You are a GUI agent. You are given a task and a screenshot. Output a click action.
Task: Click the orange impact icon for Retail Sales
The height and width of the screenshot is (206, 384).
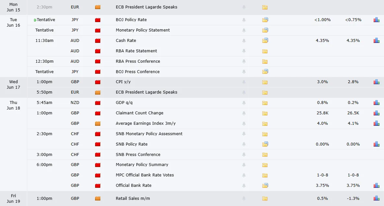(x=98, y=199)
